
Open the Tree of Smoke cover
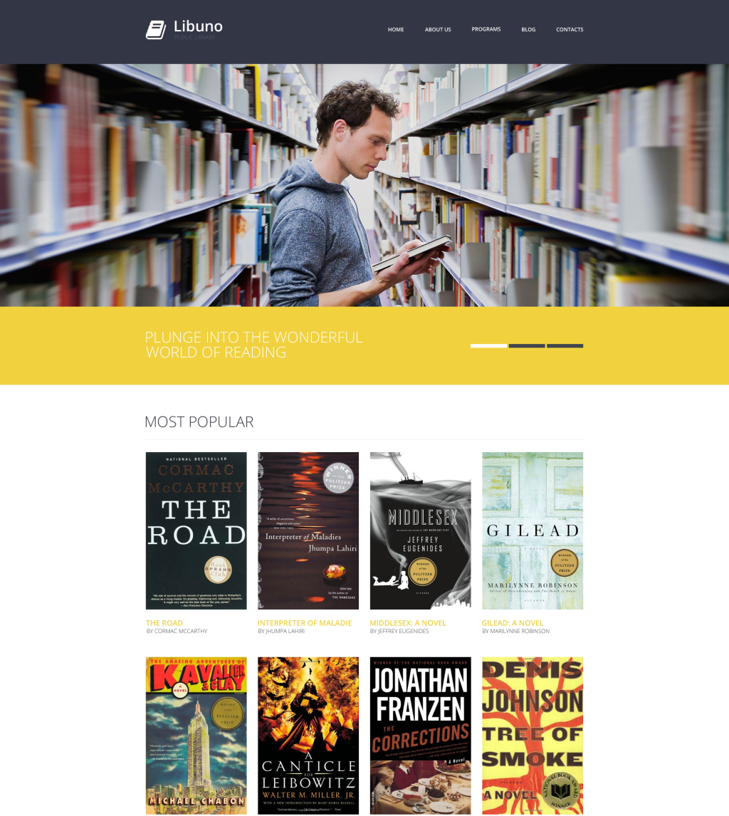533,736
